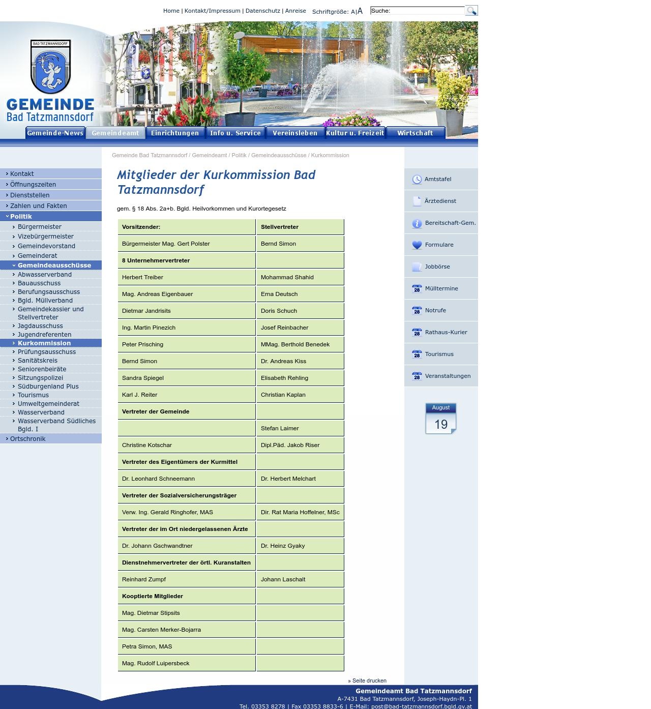Open Jugendreferenten submenu item
The image size is (651, 709).
(51, 335)
